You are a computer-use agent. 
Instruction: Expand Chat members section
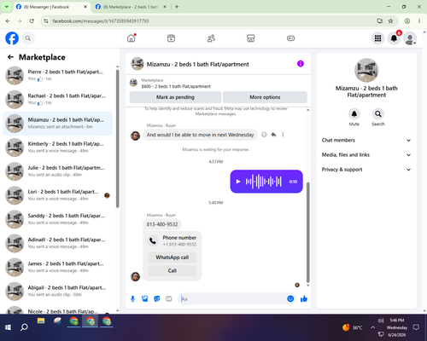click(x=366, y=140)
